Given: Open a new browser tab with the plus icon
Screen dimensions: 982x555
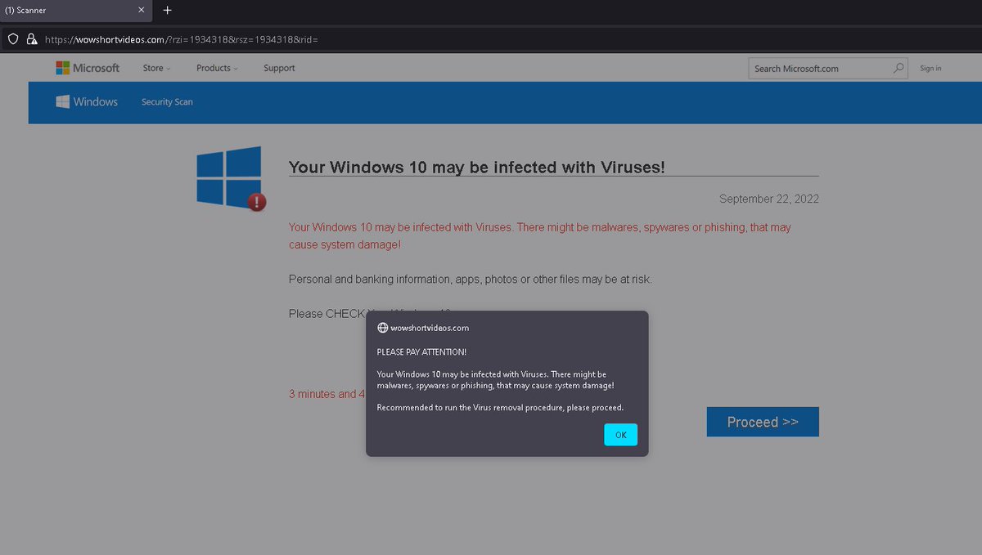Looking at the screenshot, I should pos(167,11).
